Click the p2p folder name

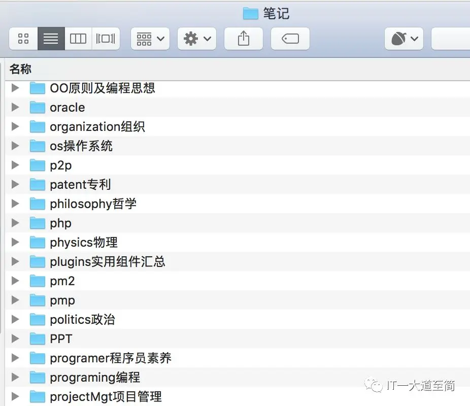point(61,165)
